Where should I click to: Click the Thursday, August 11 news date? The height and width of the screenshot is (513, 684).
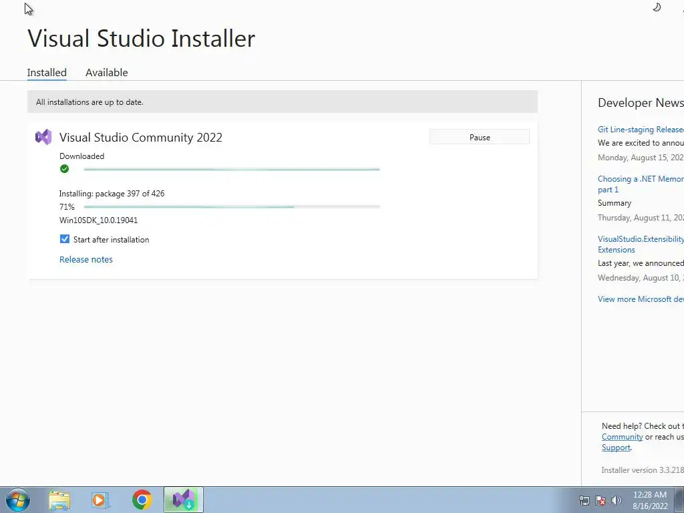pos(641,217)
